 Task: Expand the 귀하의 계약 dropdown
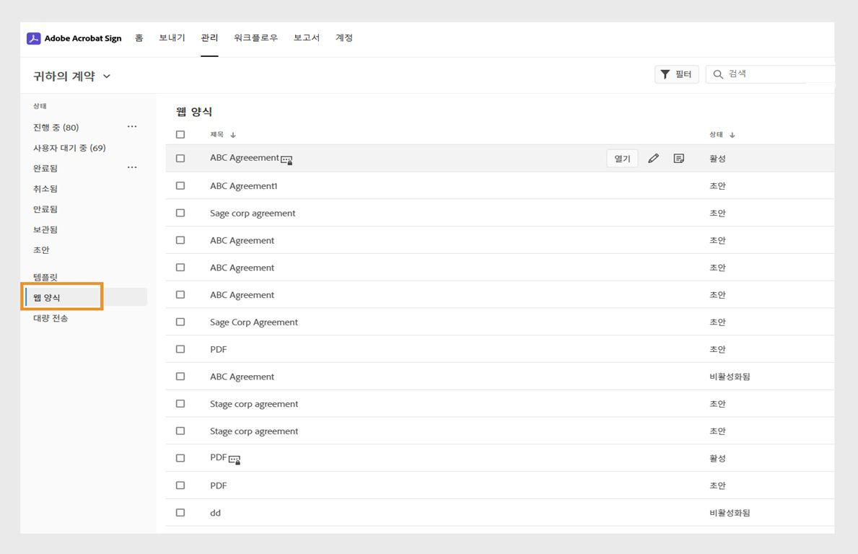pyautogui.click(x=105, y=76)
